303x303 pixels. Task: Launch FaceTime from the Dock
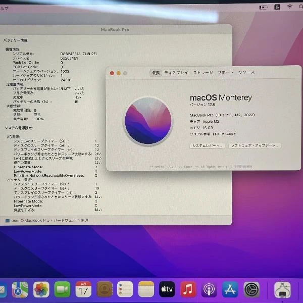[62, 289]
